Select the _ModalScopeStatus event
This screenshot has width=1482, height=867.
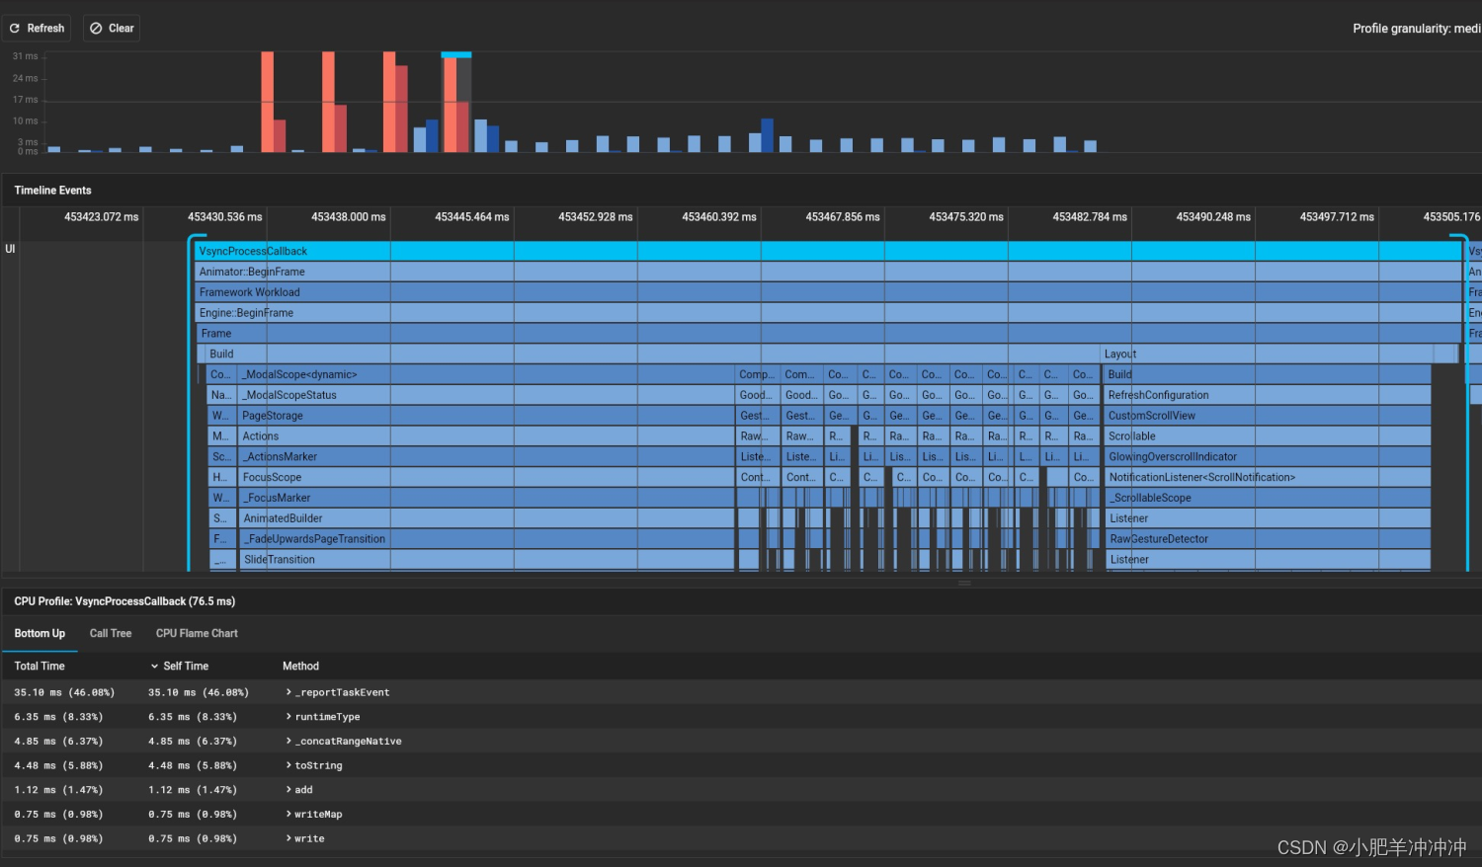(x=486, y=395)
